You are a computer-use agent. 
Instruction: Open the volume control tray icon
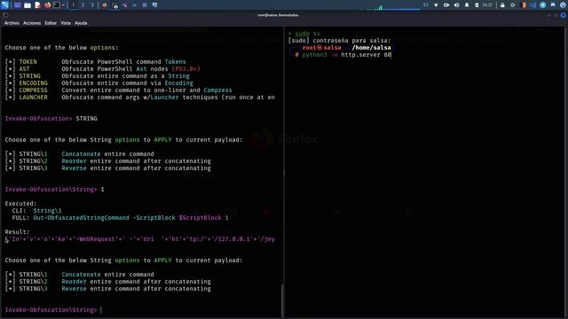(456, 5)
